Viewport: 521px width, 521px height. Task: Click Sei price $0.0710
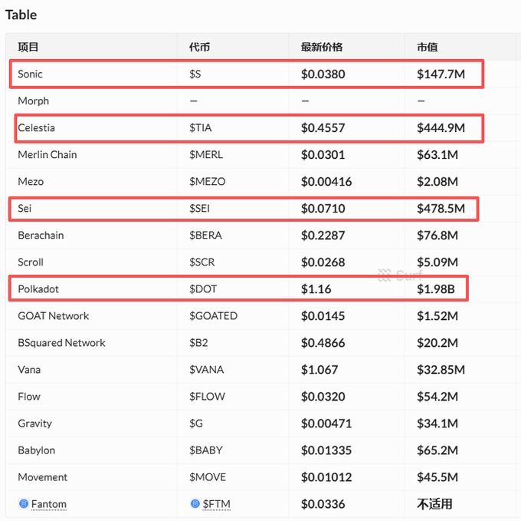[x=323, y=209]
